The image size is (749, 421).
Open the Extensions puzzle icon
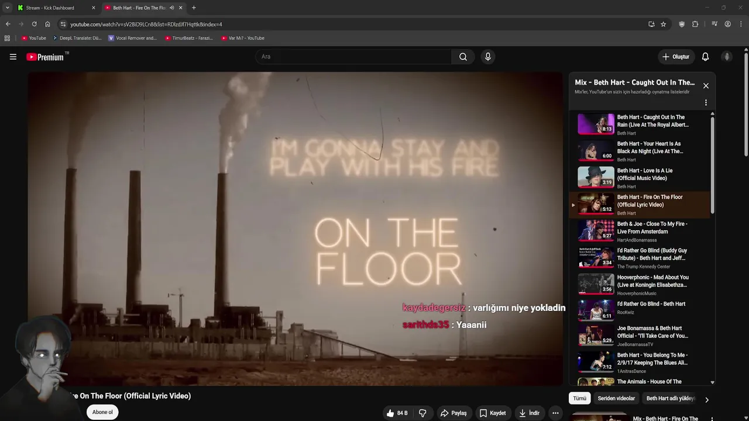click(695, 24)
